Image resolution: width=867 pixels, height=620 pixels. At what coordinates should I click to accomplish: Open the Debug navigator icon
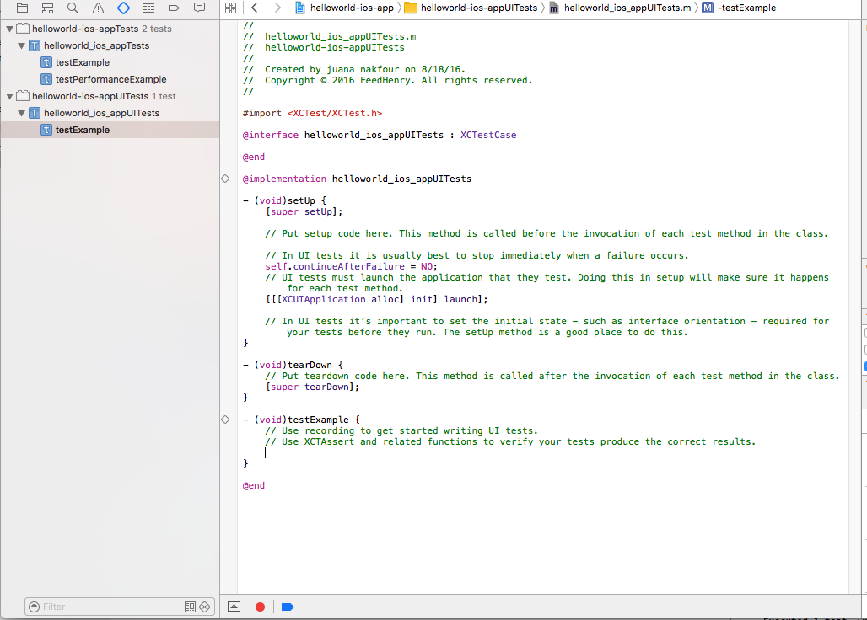[x=149, y=8]
